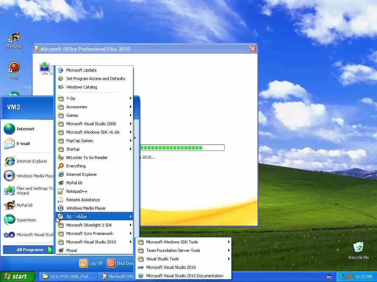Click the All Programs button
The width and height of the screenshot is (377, 282).
tap(28, 250)
